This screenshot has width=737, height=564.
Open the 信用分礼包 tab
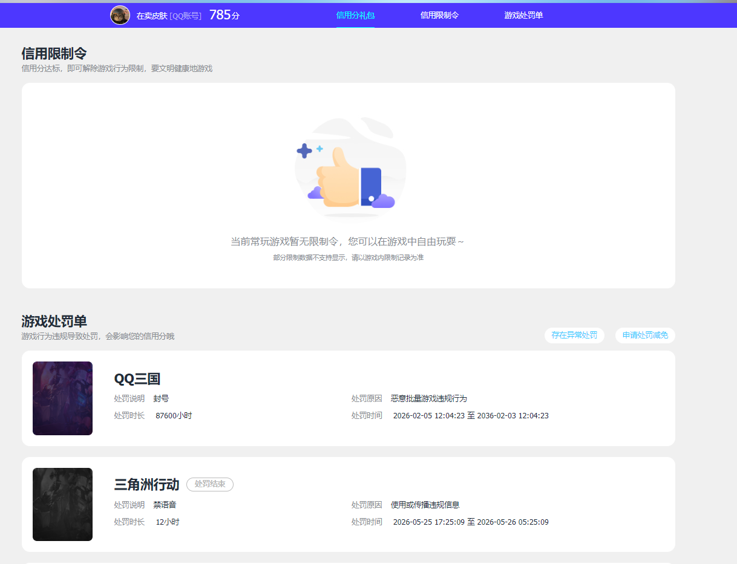pyautogui.click(x=355, y=15)
